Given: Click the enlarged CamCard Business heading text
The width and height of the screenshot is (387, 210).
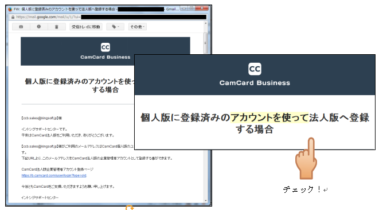Looking at the screenshot, I should click(x=255, y=83).
